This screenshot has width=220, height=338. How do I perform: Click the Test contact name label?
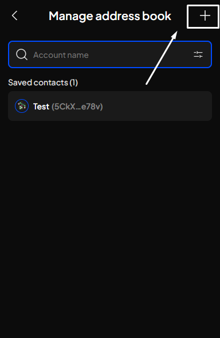point(41,107)
